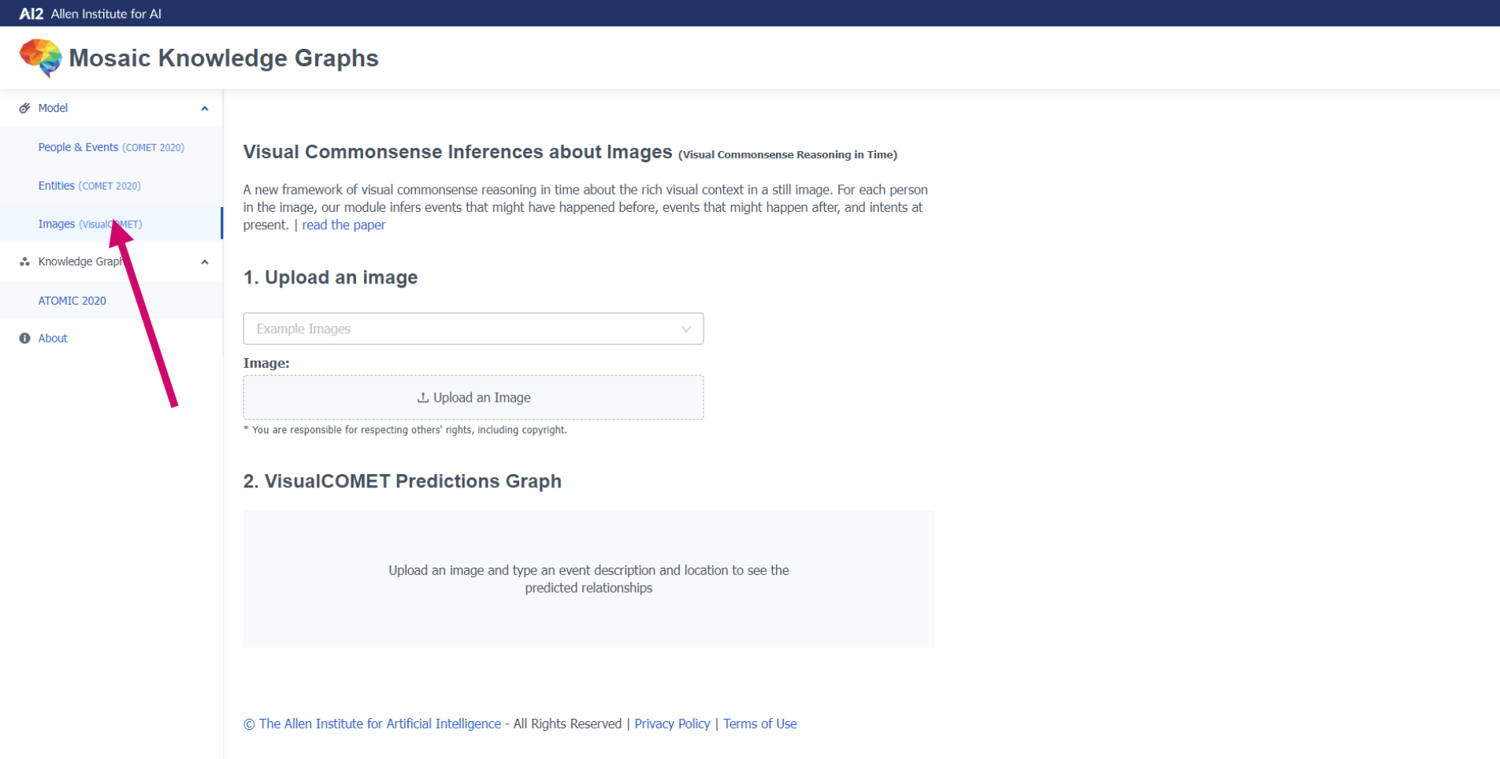This screenshot has width=1500, height=759.
Task: Click the Upload an Image button
Action: coord(473,398)
